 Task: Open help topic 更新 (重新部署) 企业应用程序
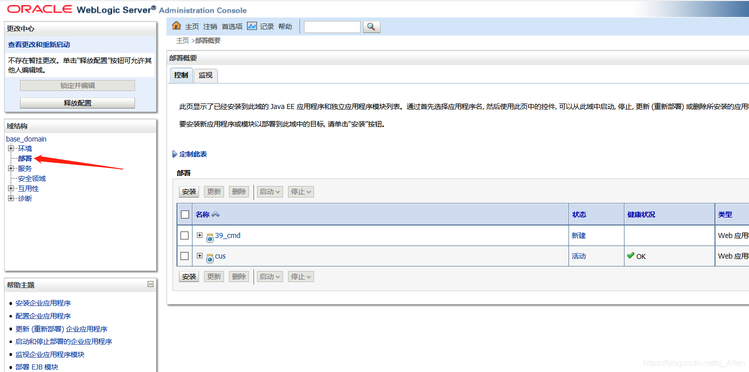[x=61, y=329]
